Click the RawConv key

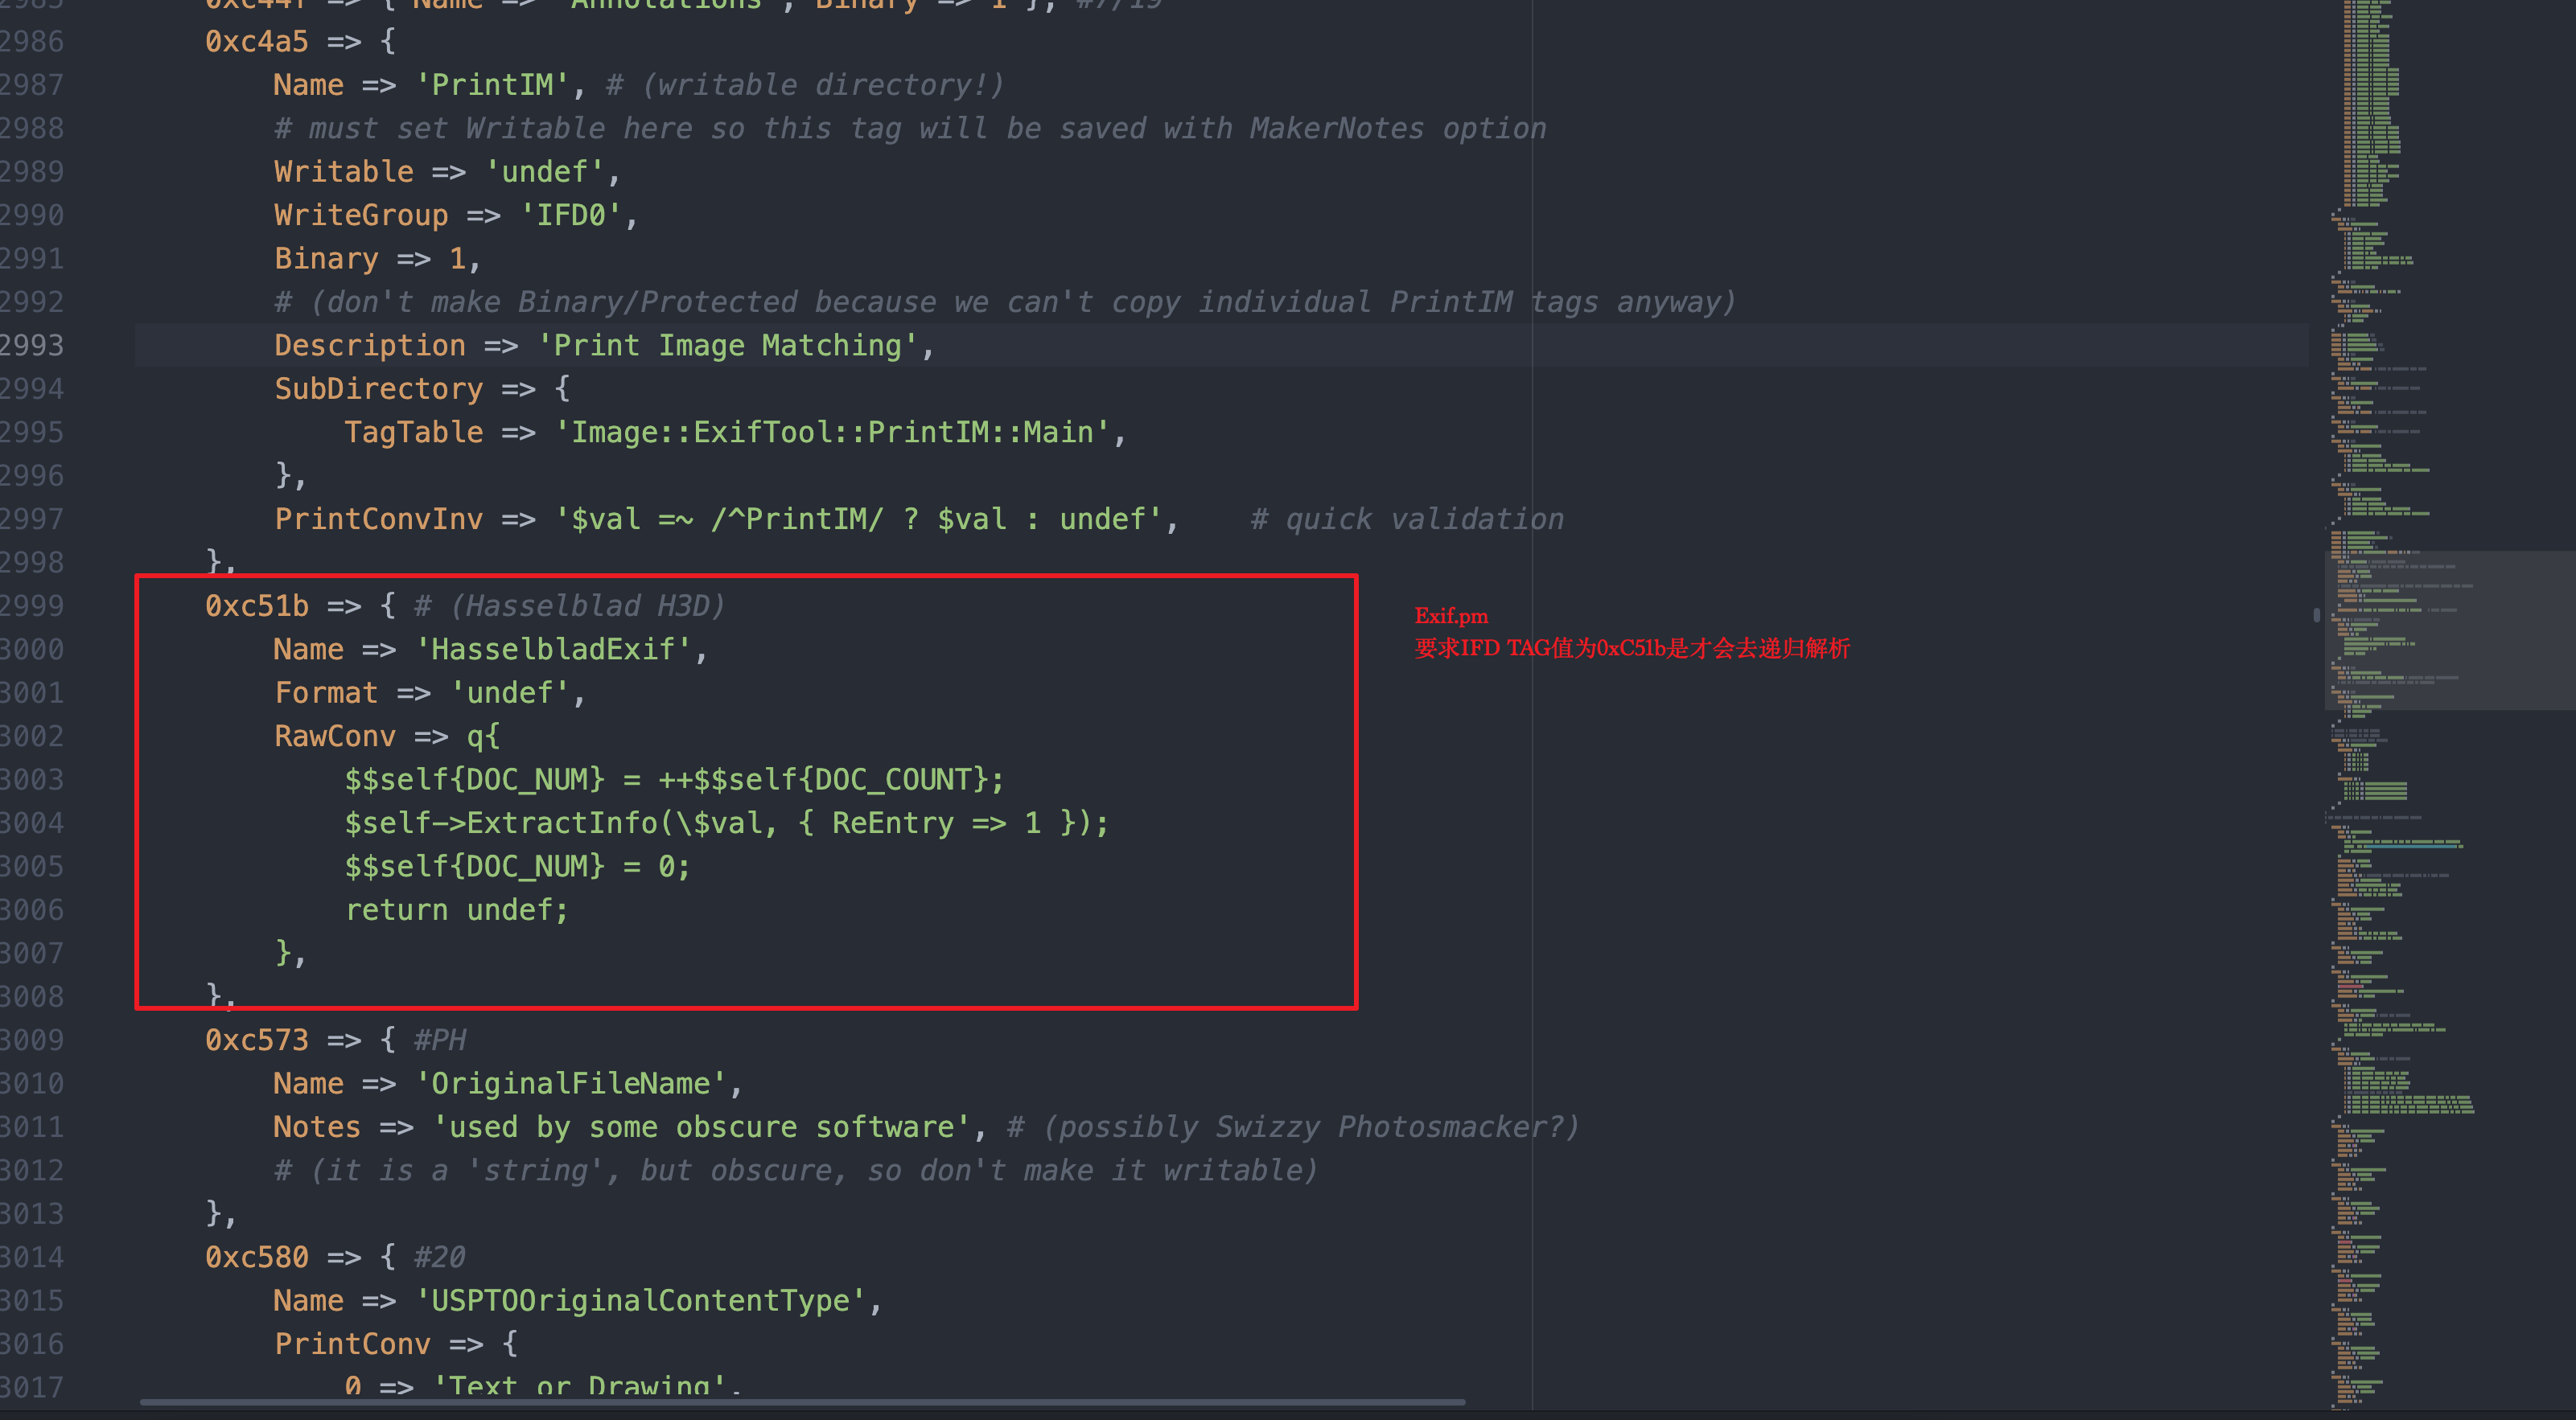[x=335, y=736]
